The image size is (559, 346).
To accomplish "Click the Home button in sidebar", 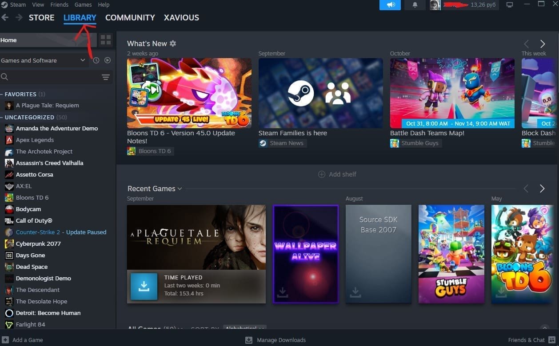I will (x=48, y=40).
